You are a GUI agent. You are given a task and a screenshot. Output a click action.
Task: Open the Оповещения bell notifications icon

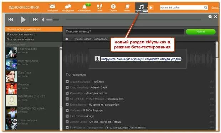point(84,8)
